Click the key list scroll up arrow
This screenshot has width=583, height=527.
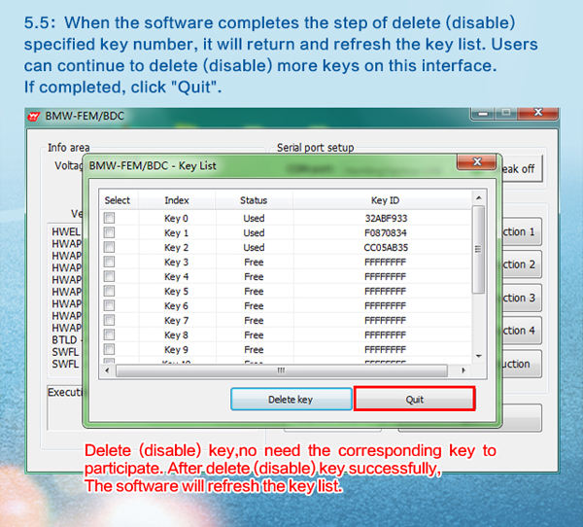(x=479, y=198)
